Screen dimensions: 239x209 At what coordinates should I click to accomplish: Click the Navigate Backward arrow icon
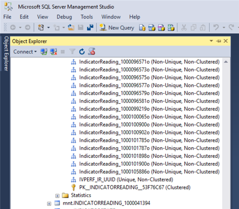click(x=13, y=27)
